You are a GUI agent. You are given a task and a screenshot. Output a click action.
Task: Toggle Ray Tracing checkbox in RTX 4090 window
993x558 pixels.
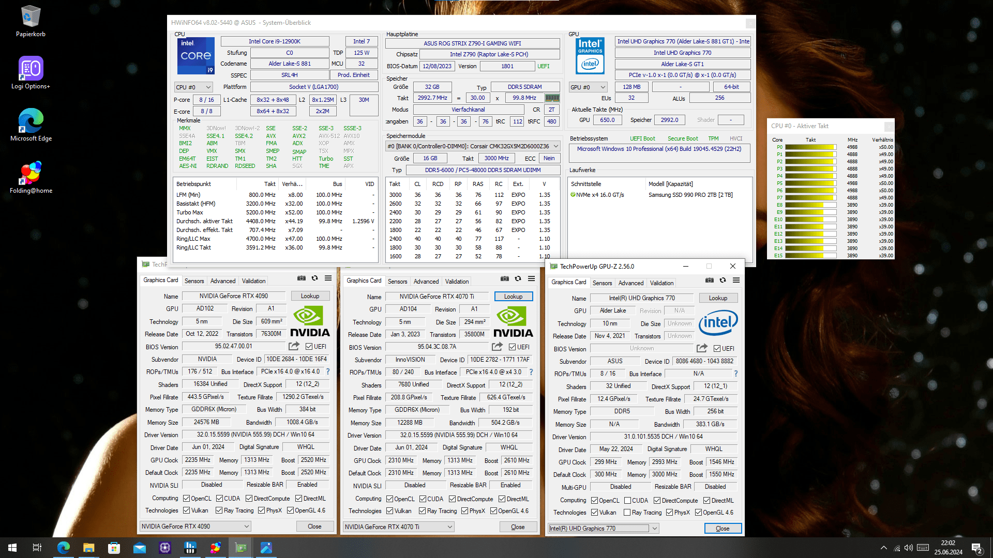tap(218, 510)
